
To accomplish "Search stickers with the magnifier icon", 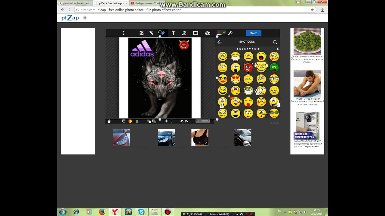I will (275, 42).
